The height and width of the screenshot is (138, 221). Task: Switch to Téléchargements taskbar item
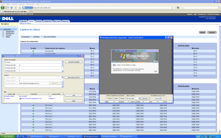pyautogui.click(x=54, y=136)
